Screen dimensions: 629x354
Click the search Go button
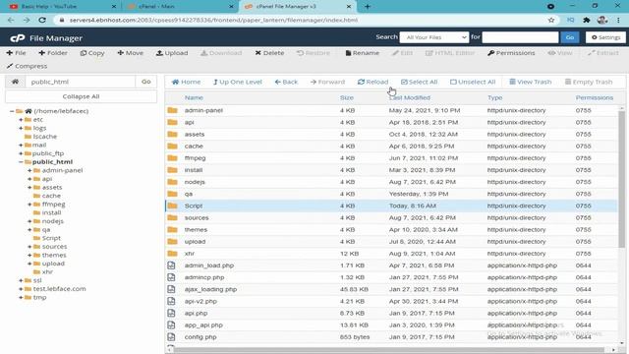570,37
